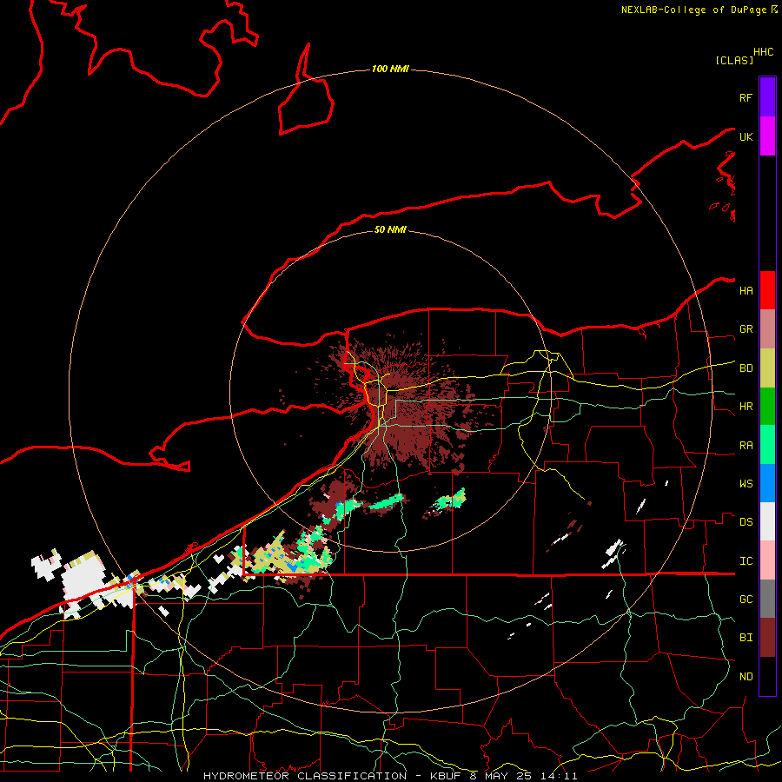782x782 pixels.
Task: Select the GR swatch in the legend
Action: coord(767,329)
